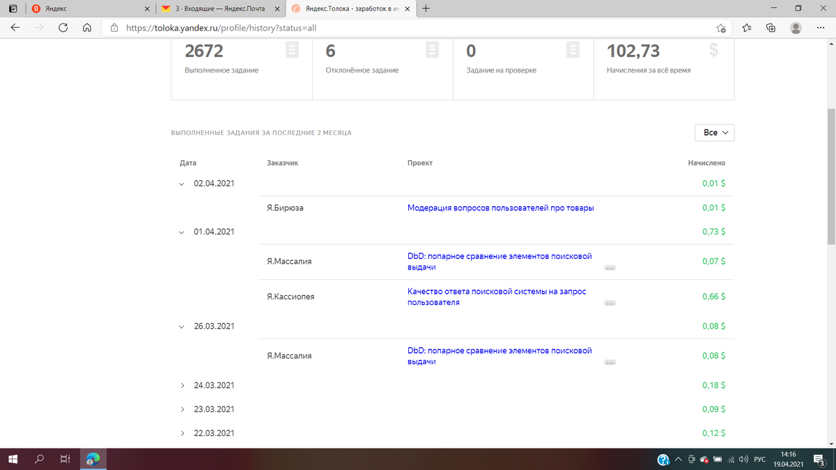The image size is (836, 470).
Task: Switch the РУС input language
Action: [x=760, y=460]
